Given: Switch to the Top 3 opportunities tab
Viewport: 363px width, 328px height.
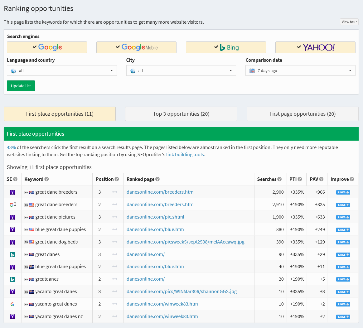Looking at the screenshot, I should click(181, 114).
